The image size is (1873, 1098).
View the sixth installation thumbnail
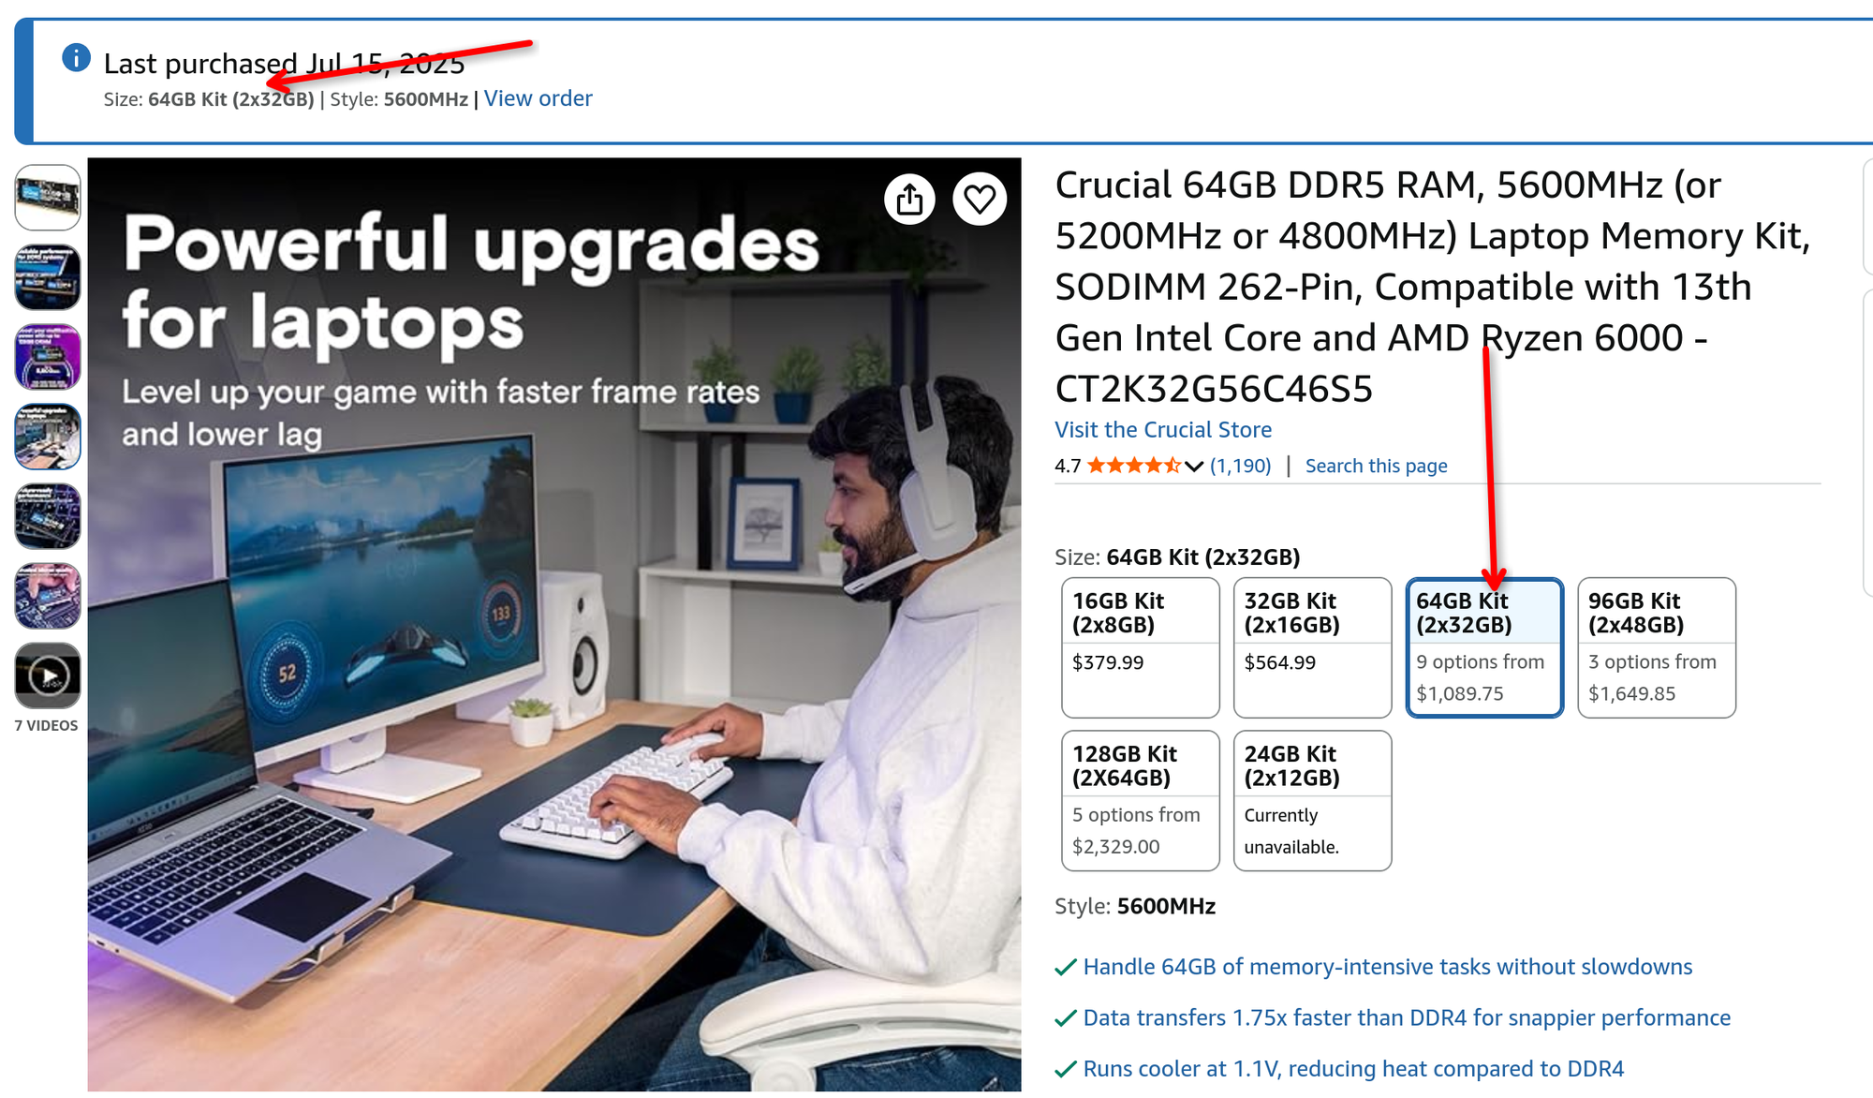[48, 596]
